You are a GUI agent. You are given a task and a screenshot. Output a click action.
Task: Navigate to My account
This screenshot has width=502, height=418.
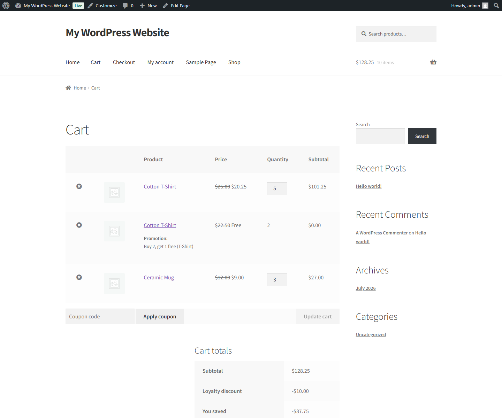pyautogui.click(x=160, y=62)
